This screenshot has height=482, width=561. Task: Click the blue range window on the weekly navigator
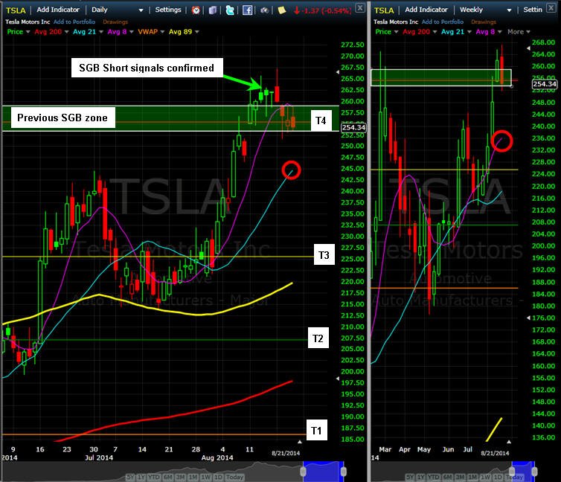pos(524,472)
